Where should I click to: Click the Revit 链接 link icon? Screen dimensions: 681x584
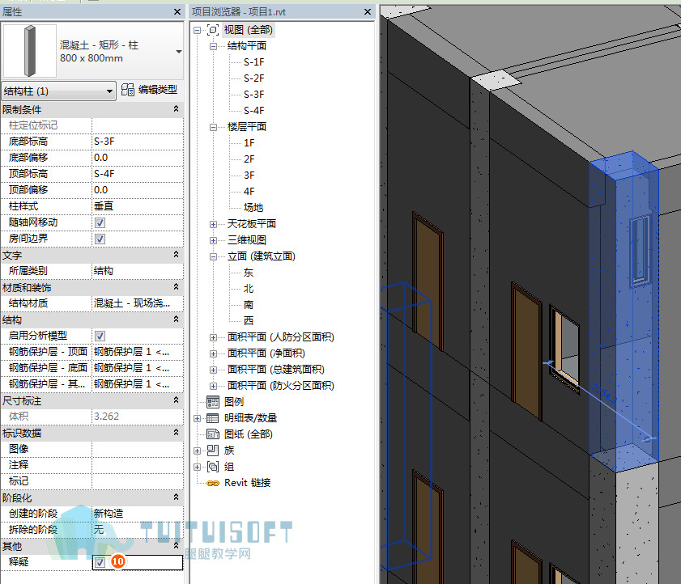[x=213, y=483]
